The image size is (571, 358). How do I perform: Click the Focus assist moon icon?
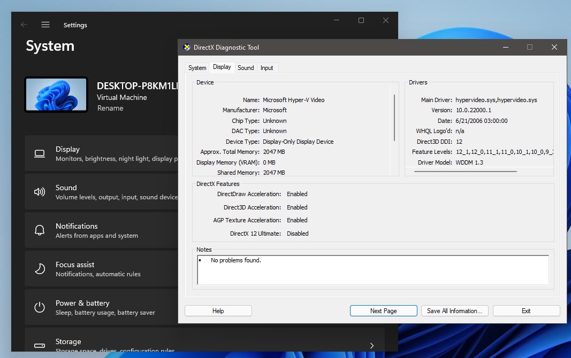pos(40,269)
